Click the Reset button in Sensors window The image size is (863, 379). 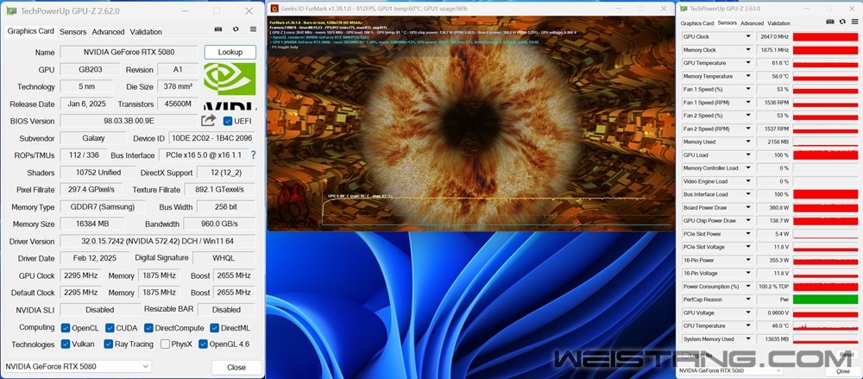[846, 356]
